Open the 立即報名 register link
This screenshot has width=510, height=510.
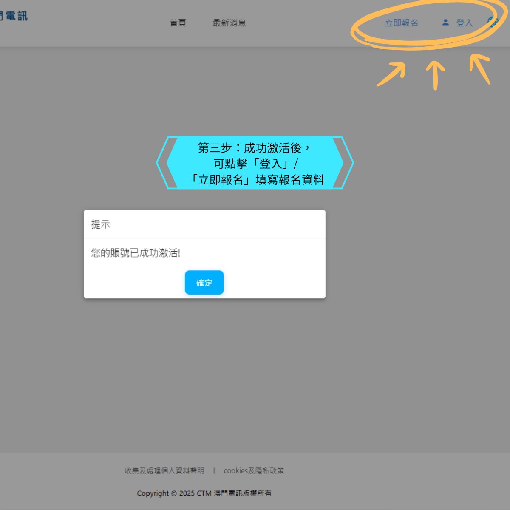402,23
